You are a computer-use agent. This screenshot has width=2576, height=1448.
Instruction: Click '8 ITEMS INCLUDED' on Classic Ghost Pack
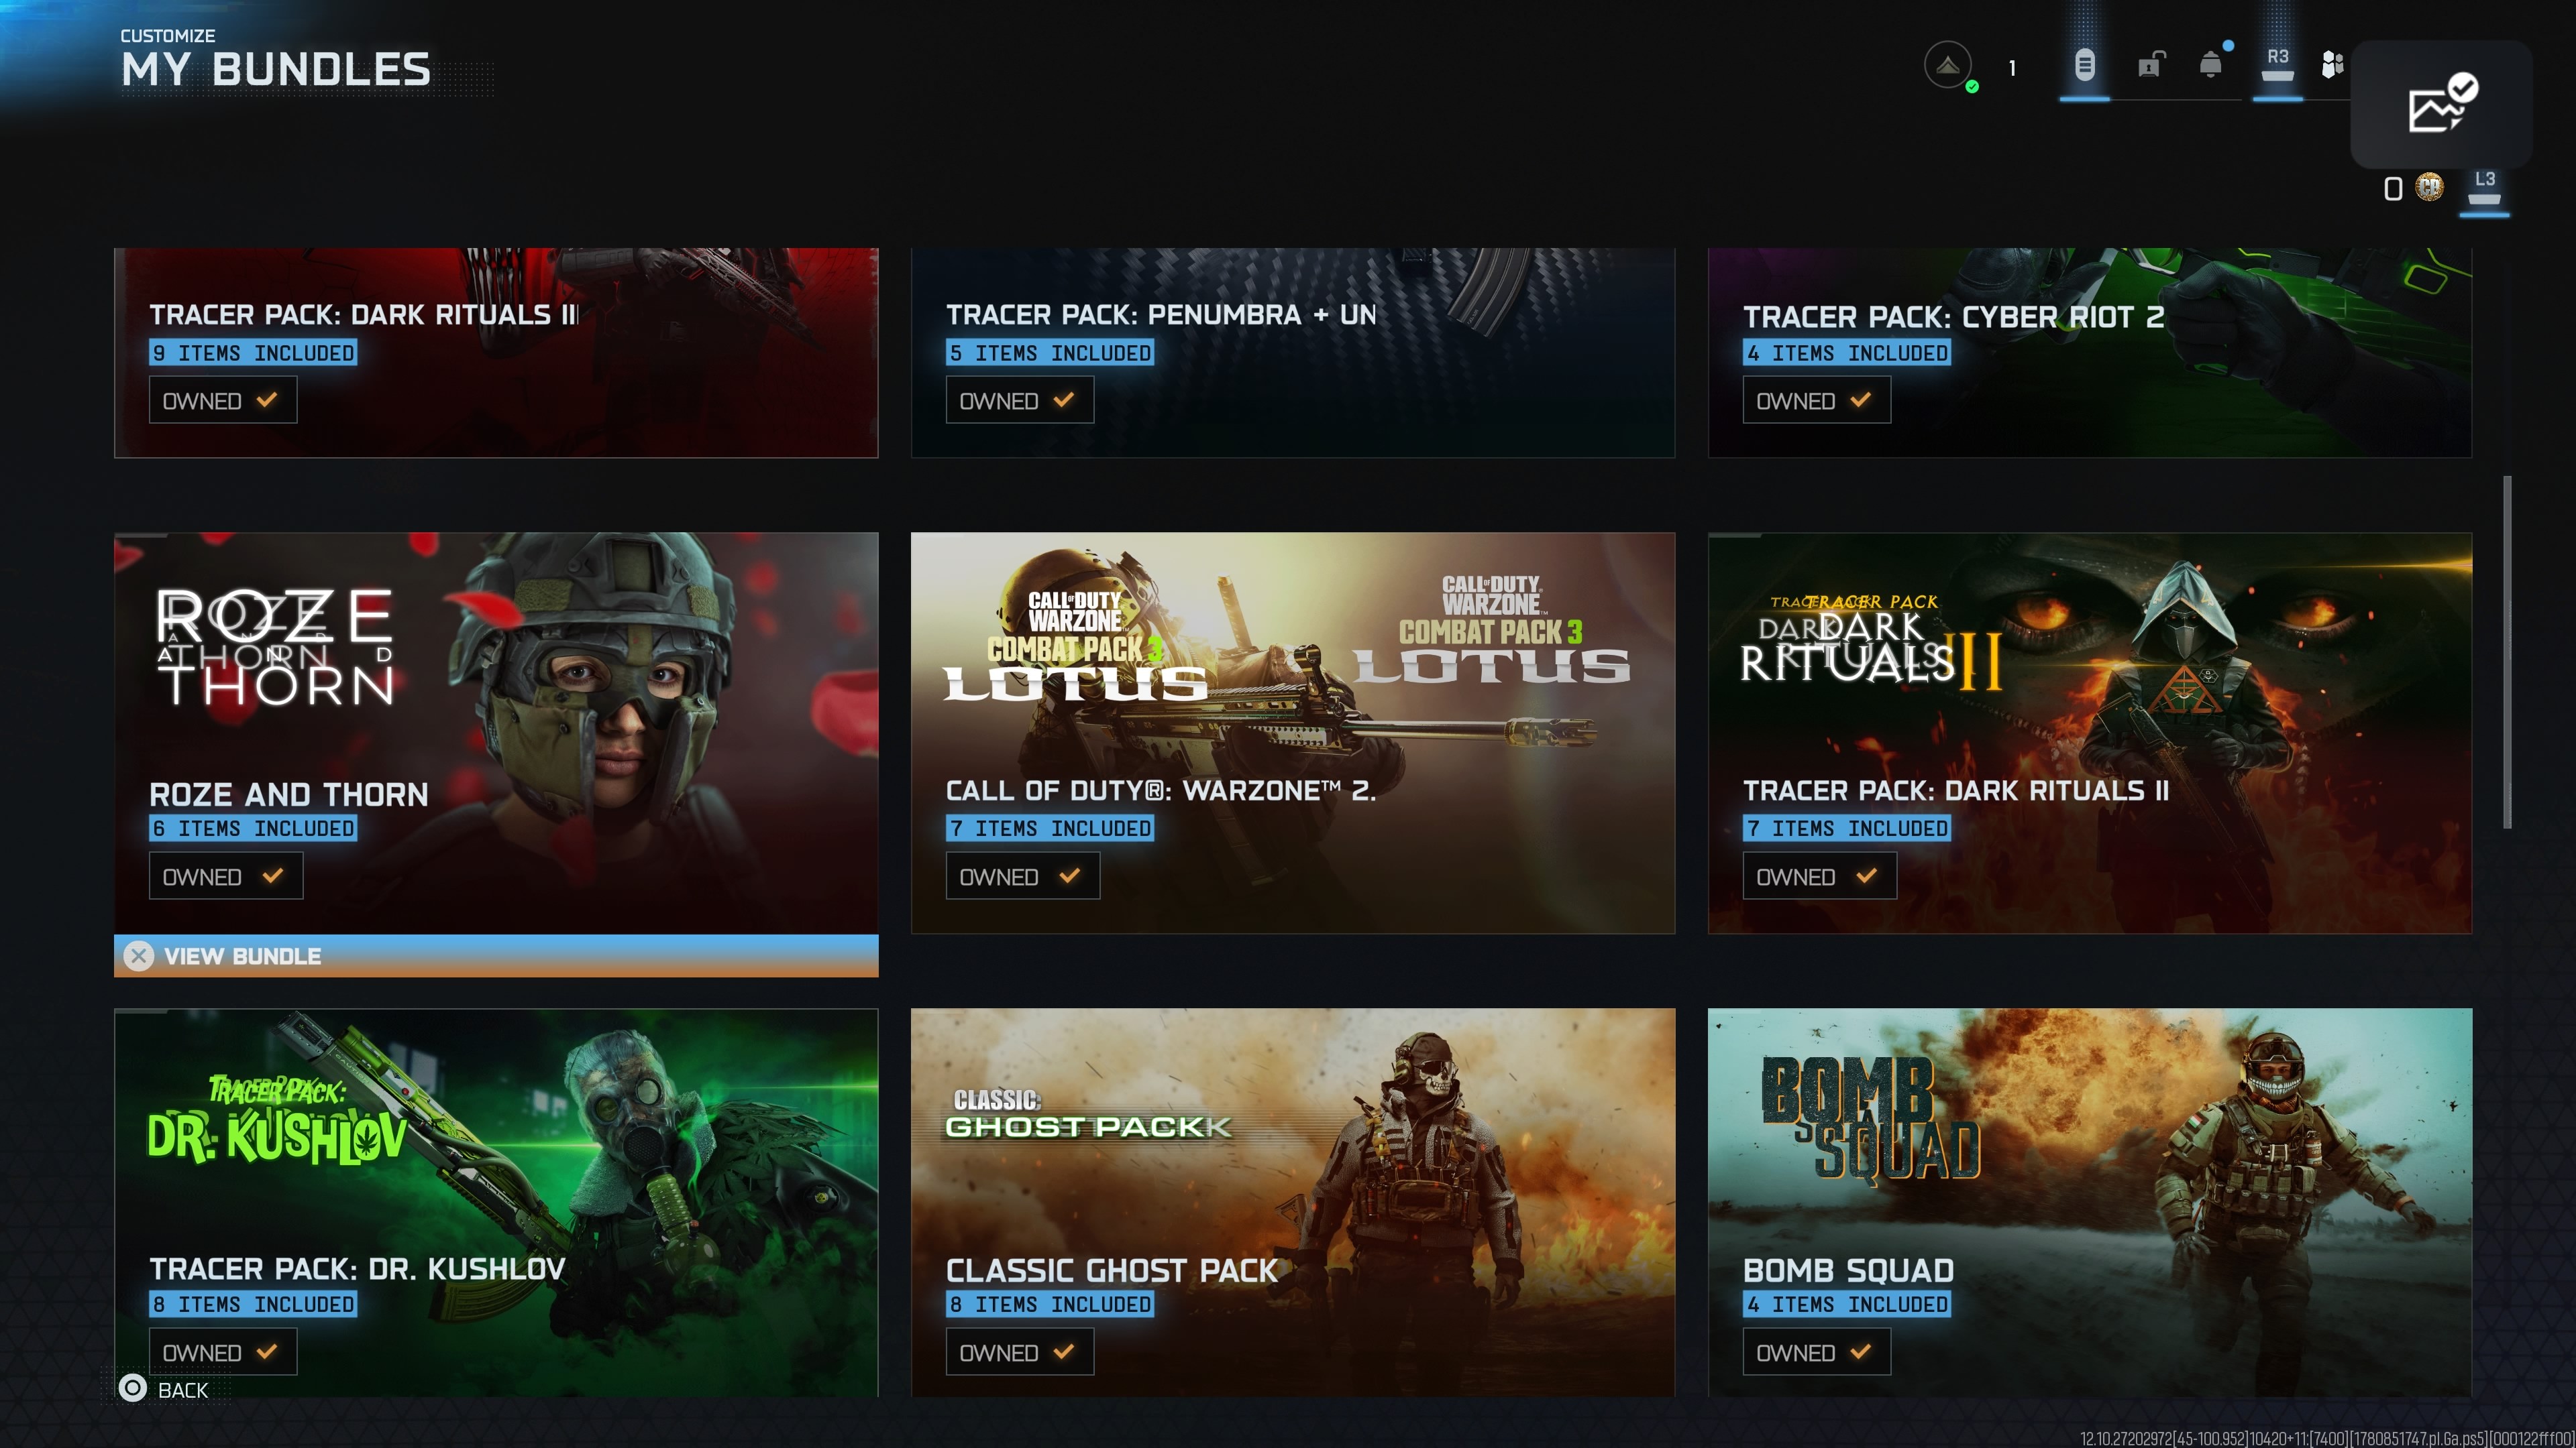click(1050, 1304)
